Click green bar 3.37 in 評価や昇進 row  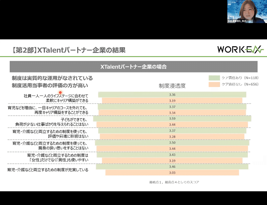pyautogui.click(x=172, y=131)
